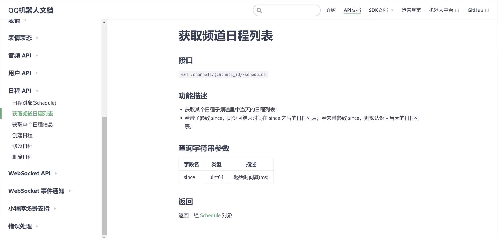Select 获取单个日程信息 in the sidebar
This screenshot has width=498, height=238.
[x=33, y=124]
